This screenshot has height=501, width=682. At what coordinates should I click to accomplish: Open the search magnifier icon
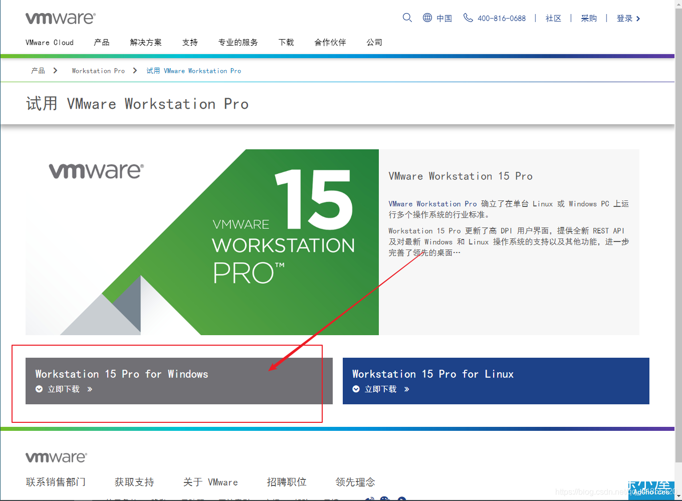click(407, 18)
